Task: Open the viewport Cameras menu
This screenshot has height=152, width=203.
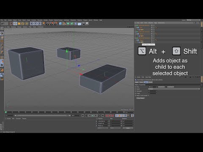Action: (14, 27)
